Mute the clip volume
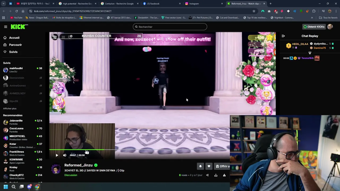Viewport: 340px width, 191px height. [x=65, y=155]
